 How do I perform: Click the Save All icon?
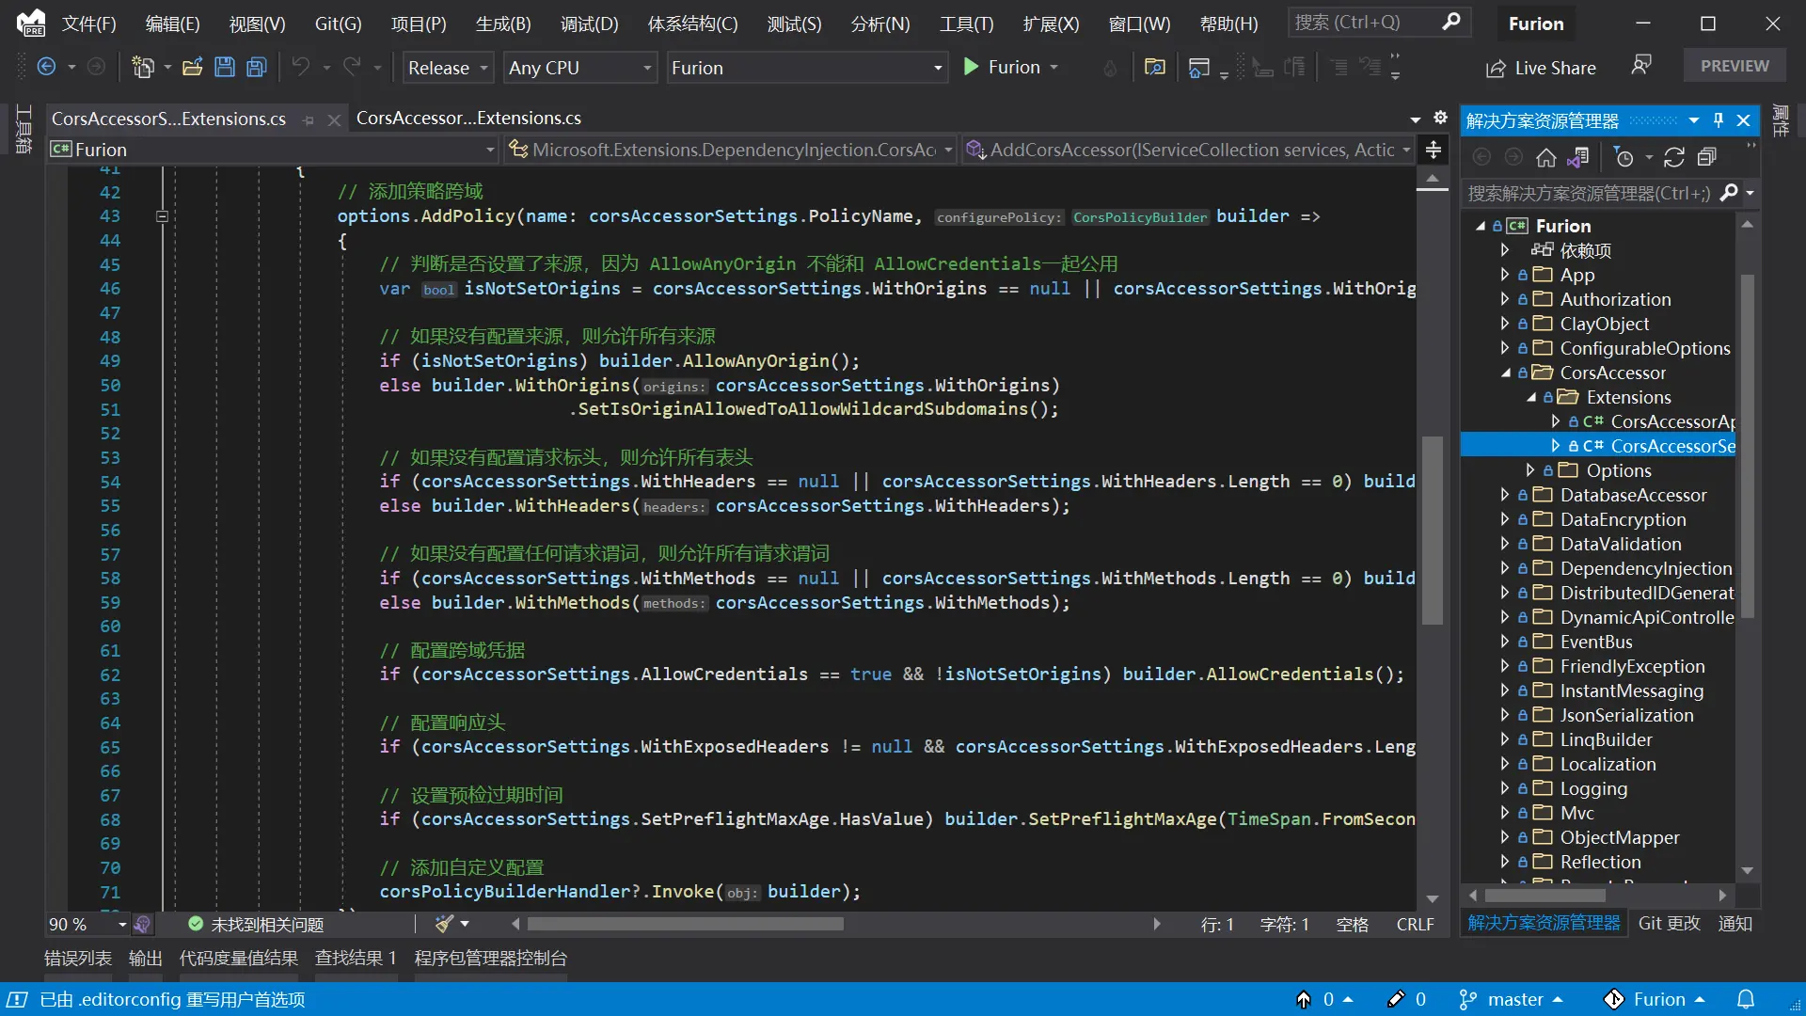click(256, 67)
